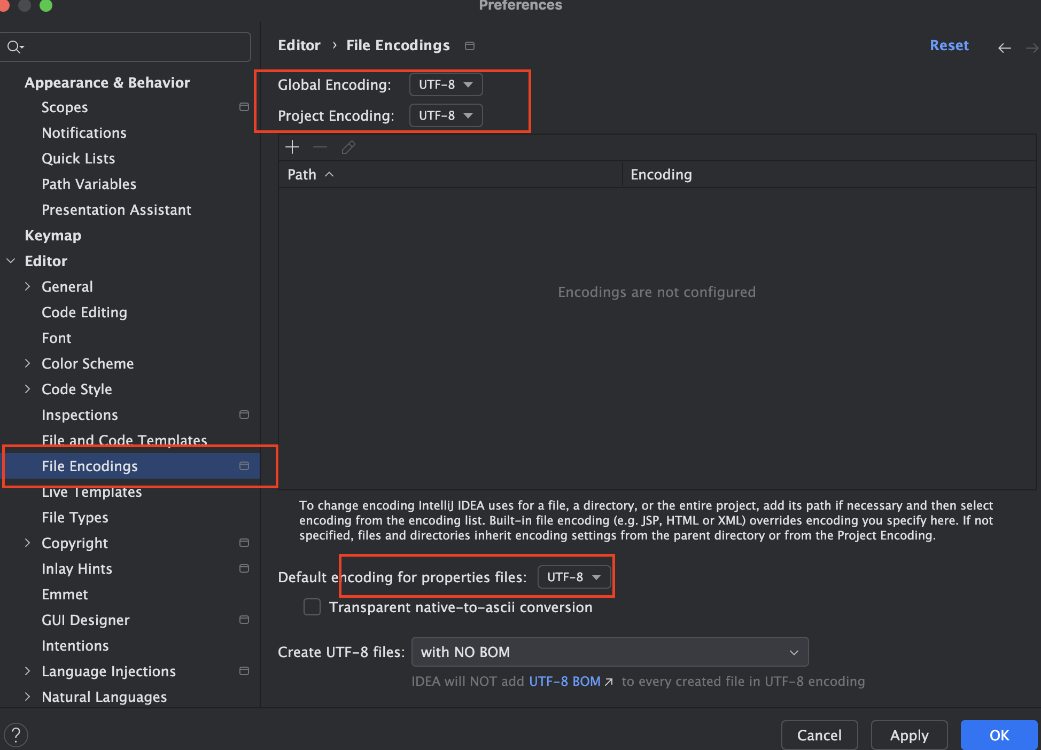
Task: Click the plus icon to add a path
Action: [292, 147]
